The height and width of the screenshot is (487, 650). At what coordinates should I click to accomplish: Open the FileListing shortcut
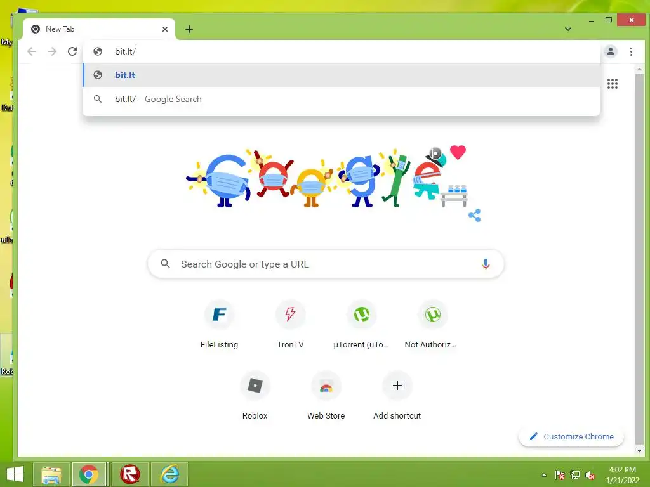[219, 325]
